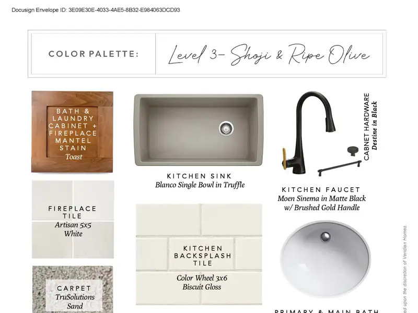Select the Blanco Truffle kitchen sink image
418x313 pixels.
(199, 130)
